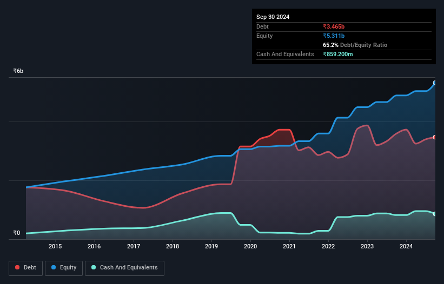
Task: Click the 2018 x-axis label
Action: pos(173,246)
